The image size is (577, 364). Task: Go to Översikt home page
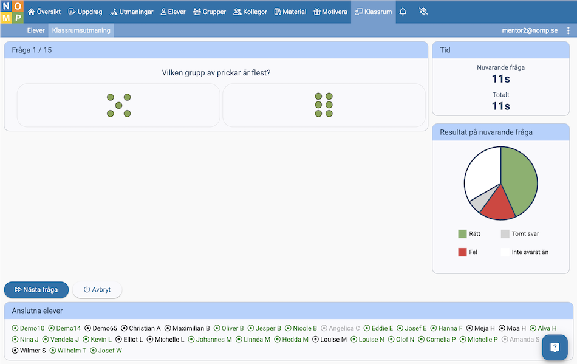pyautogui.click(x=44, y=12)
